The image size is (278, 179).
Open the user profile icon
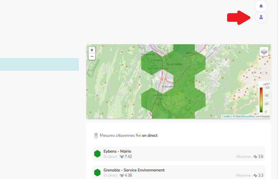(261, 17)
